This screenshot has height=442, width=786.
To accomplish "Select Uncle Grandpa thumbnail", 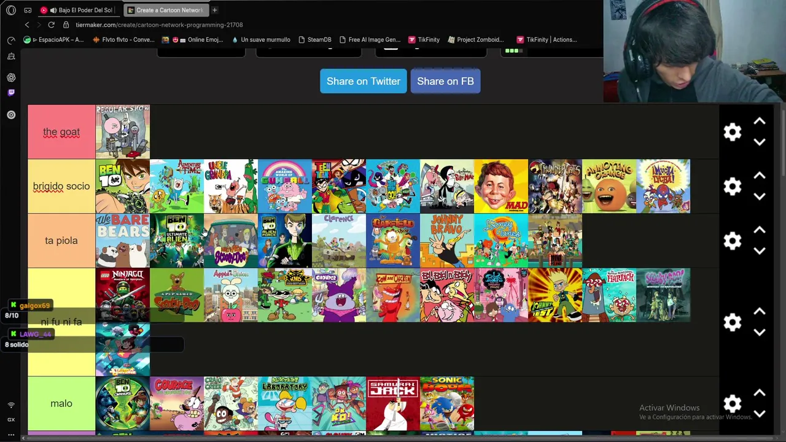I will click(x=231, y=186).
